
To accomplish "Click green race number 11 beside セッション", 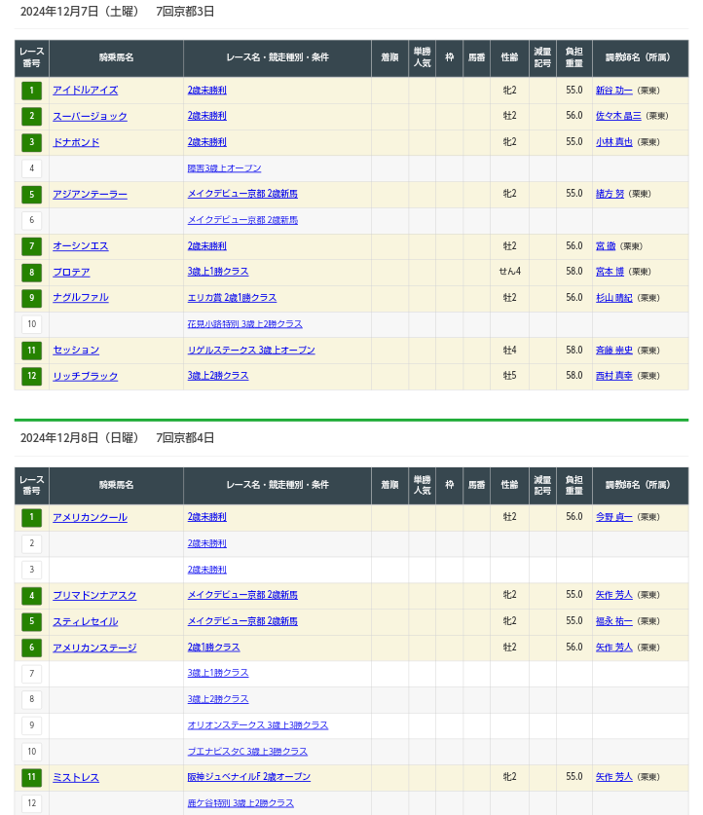I will 32,351.
